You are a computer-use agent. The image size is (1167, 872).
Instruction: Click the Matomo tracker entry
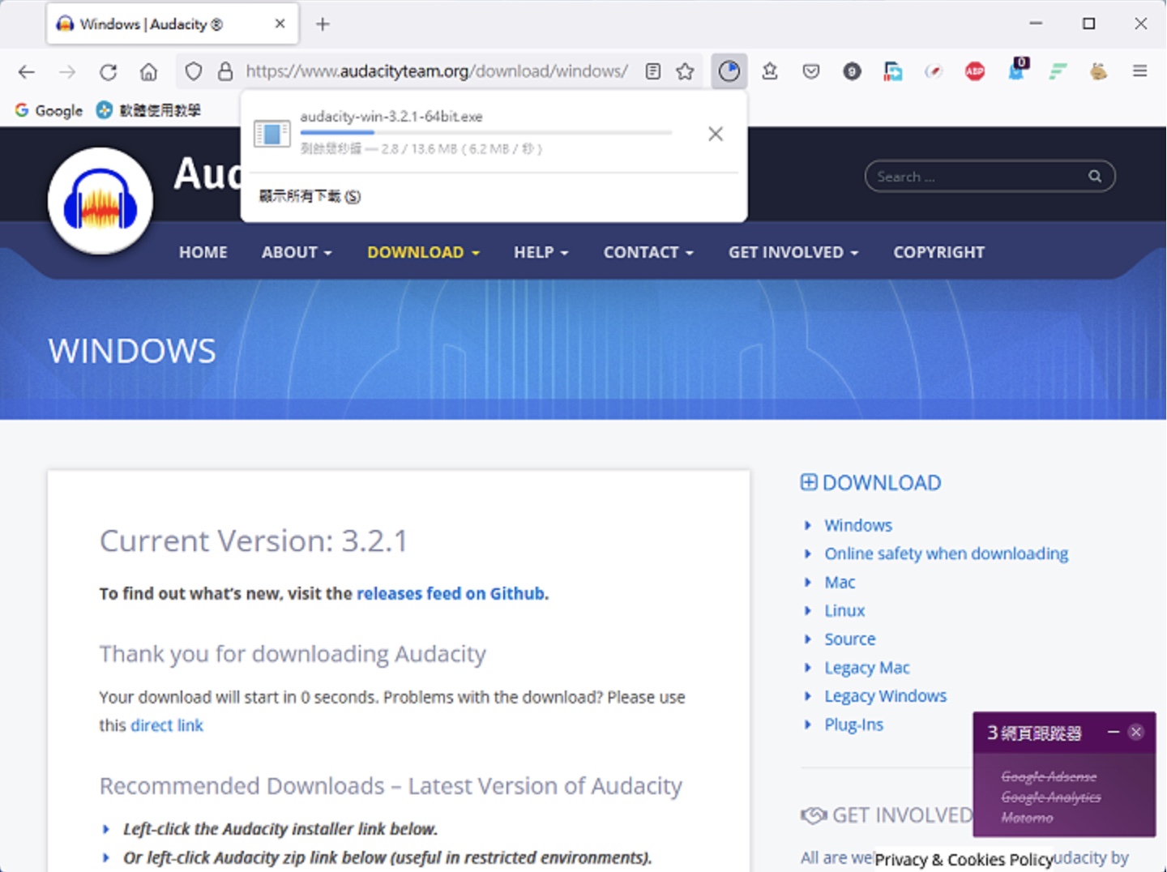[x=1027, y=818]
